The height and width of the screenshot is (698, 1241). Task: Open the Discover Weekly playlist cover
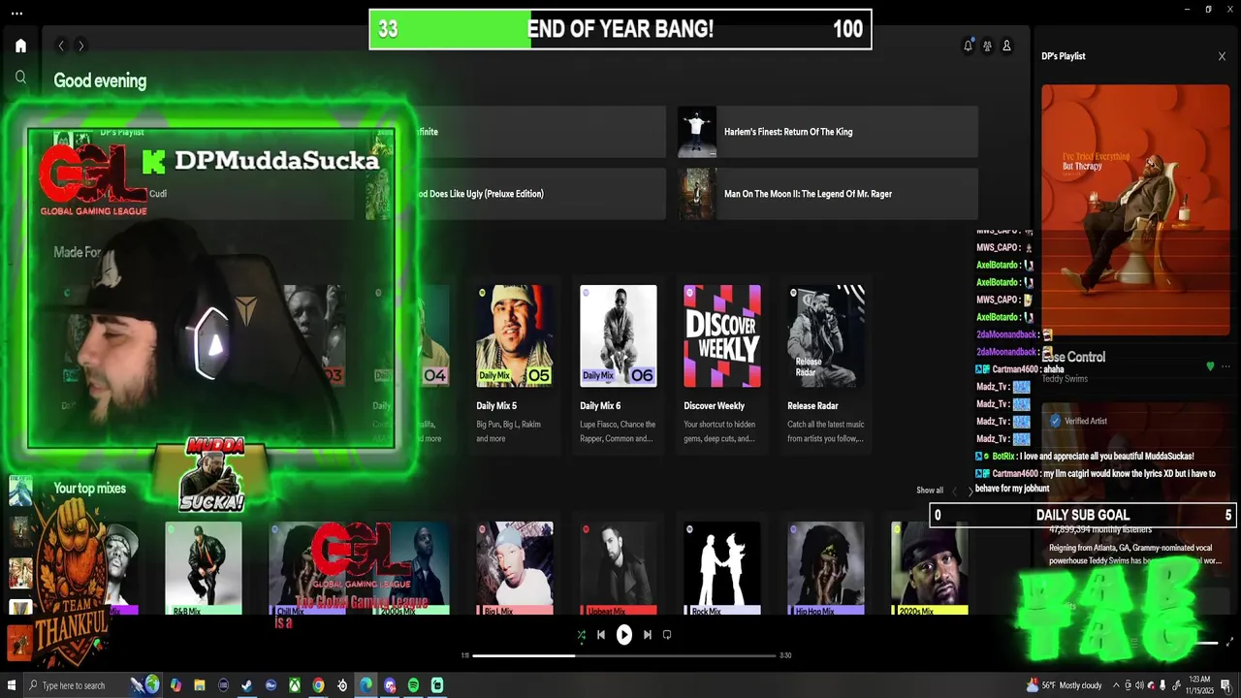[x=721, y=335]
